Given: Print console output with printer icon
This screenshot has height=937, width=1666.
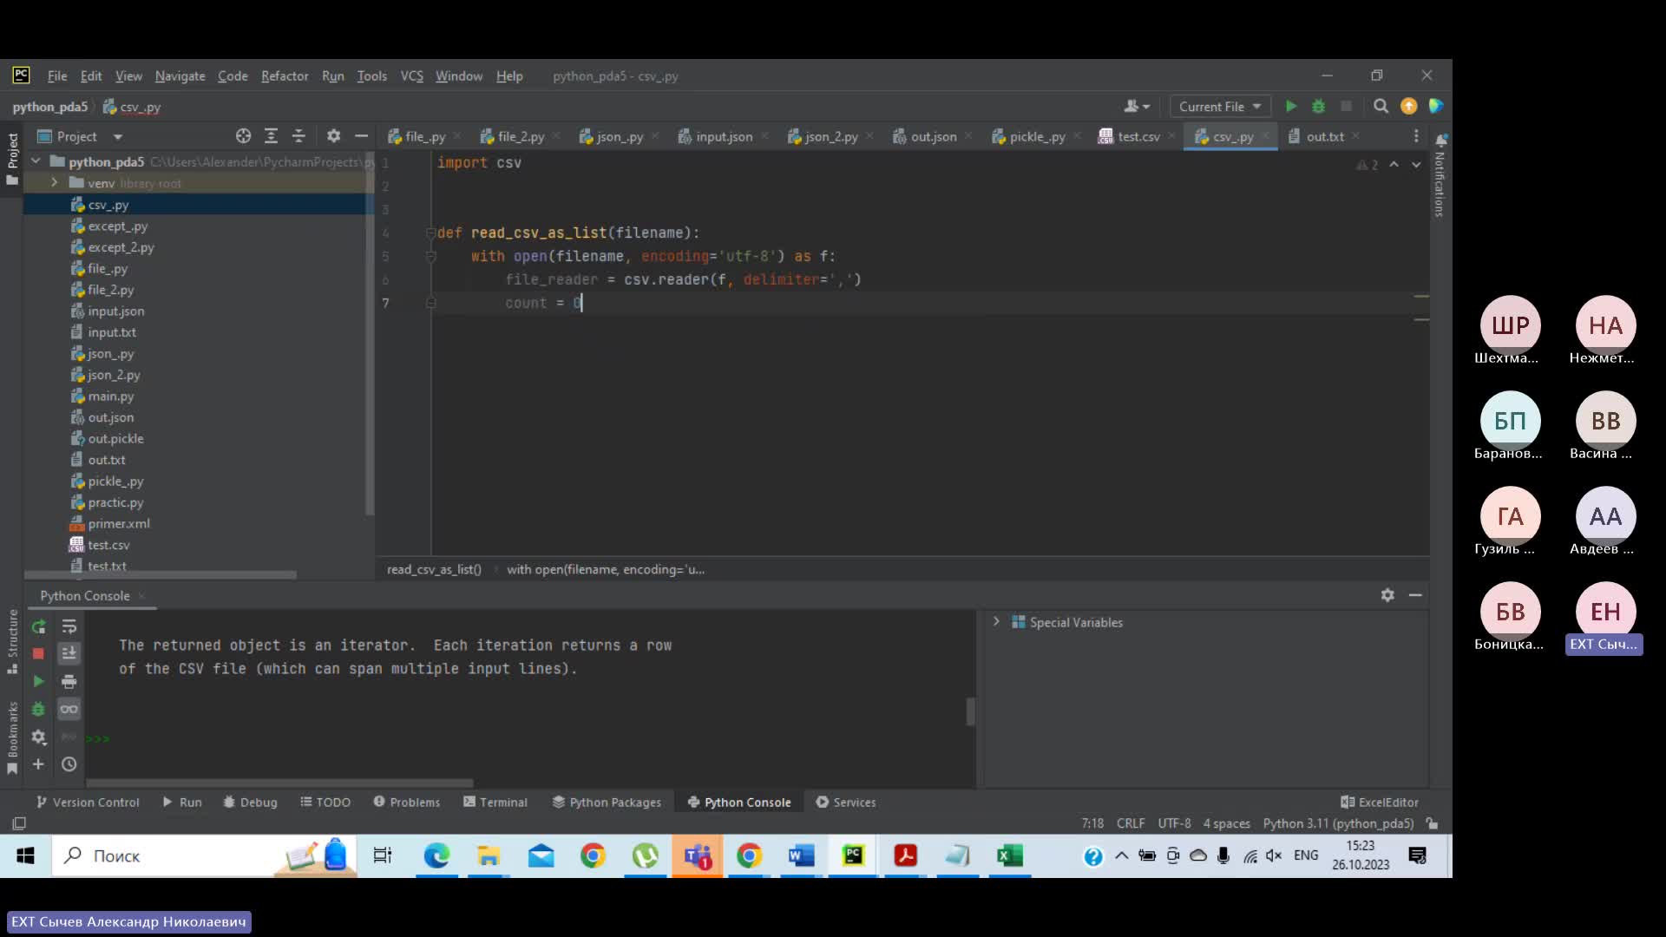Looking at the screenshot, I should click(x=69, y=681).
